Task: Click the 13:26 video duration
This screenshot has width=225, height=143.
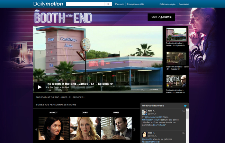Action: [48, 90]
